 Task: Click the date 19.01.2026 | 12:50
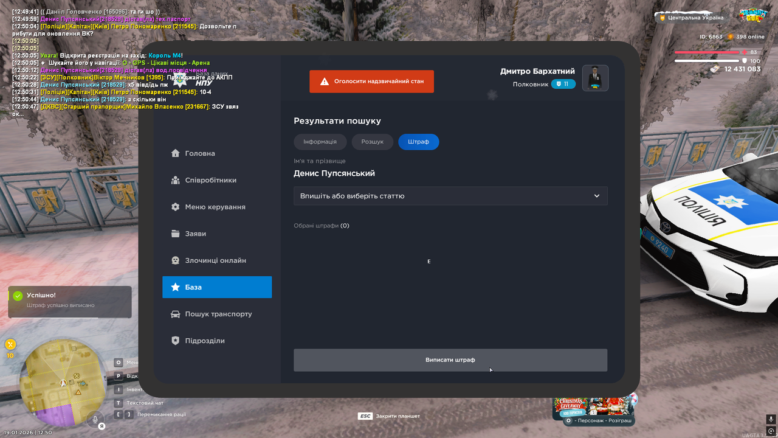(x=28, y=433)
